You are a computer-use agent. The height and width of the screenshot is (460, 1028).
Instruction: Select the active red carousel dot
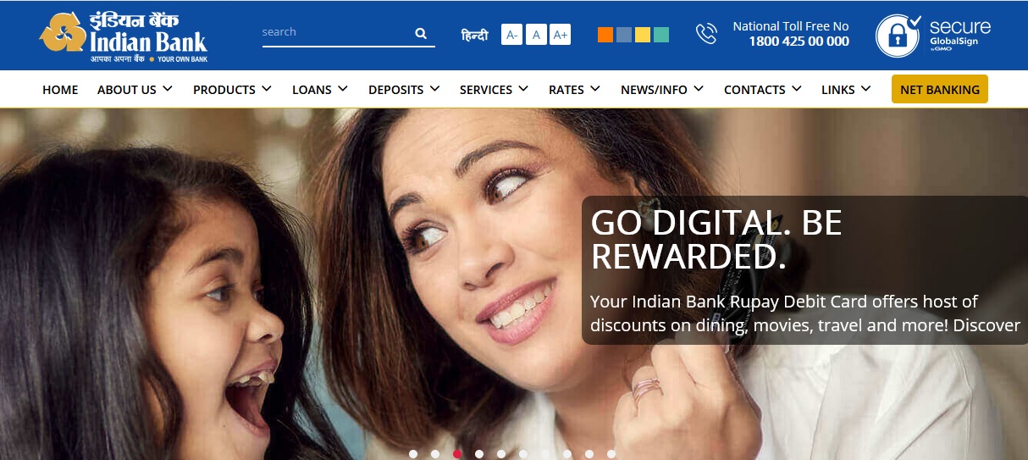457,454
